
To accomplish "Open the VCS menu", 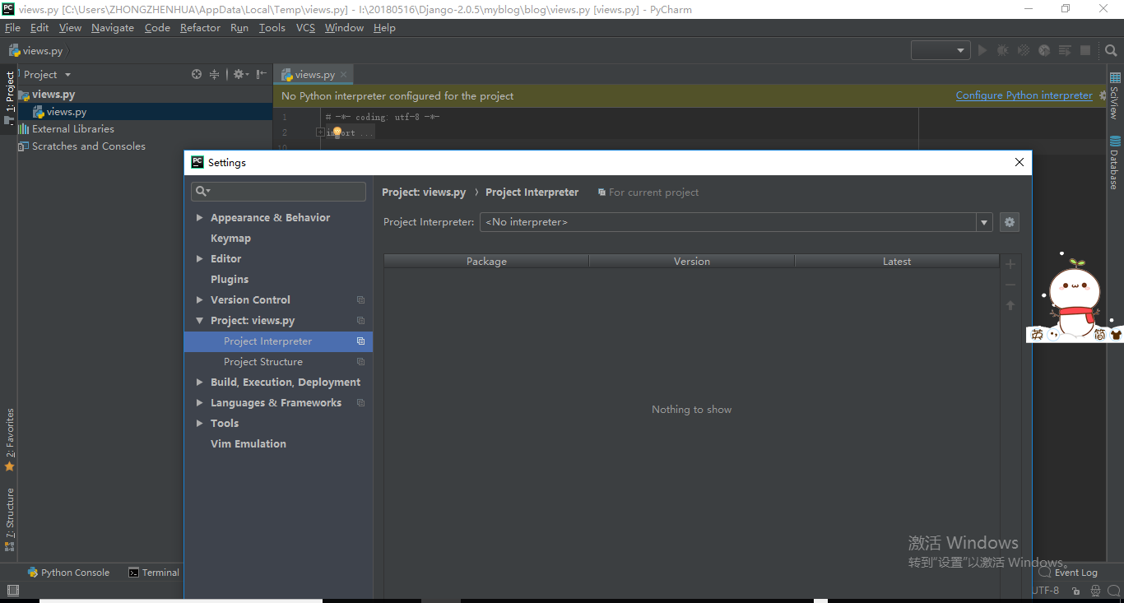I will pos(305,28).
